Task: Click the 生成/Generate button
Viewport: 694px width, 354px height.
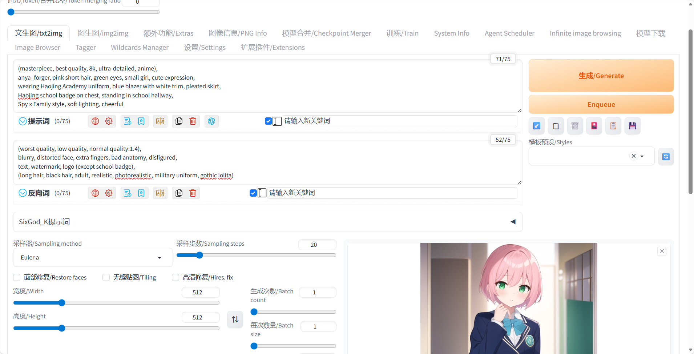Action: [601, 76]
